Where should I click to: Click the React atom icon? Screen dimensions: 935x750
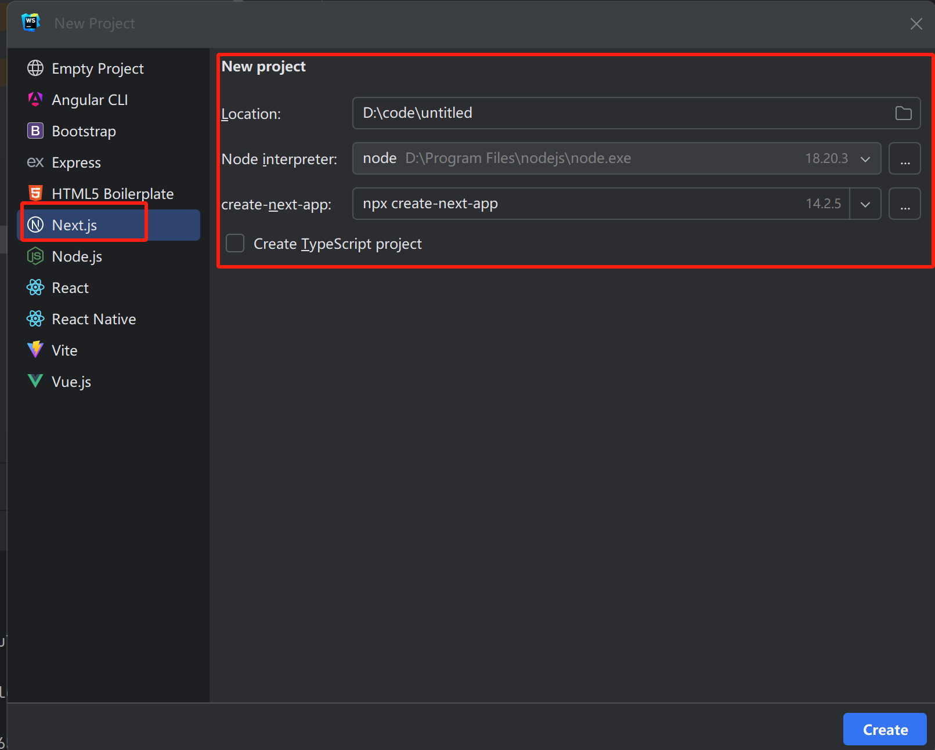(35, 287)
